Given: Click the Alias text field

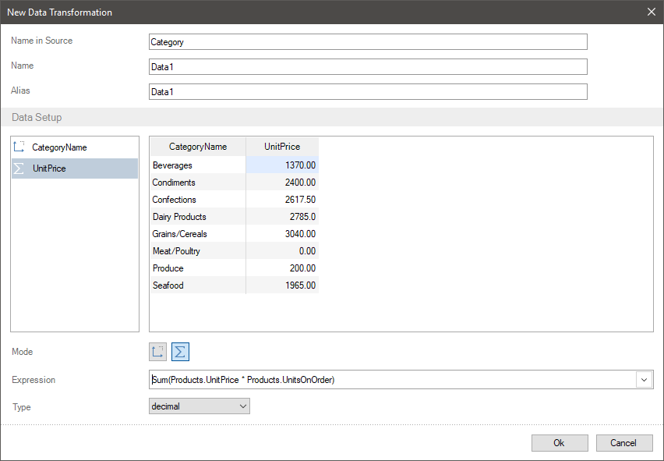Looking at the screenshot, I should tap(368, 92).
